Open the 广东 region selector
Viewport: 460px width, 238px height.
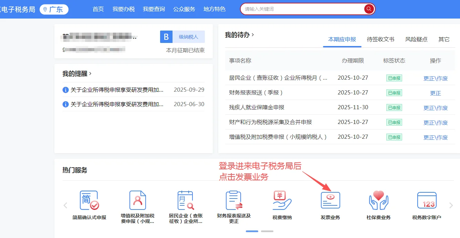pyautogui.click(x=54, y=9)
